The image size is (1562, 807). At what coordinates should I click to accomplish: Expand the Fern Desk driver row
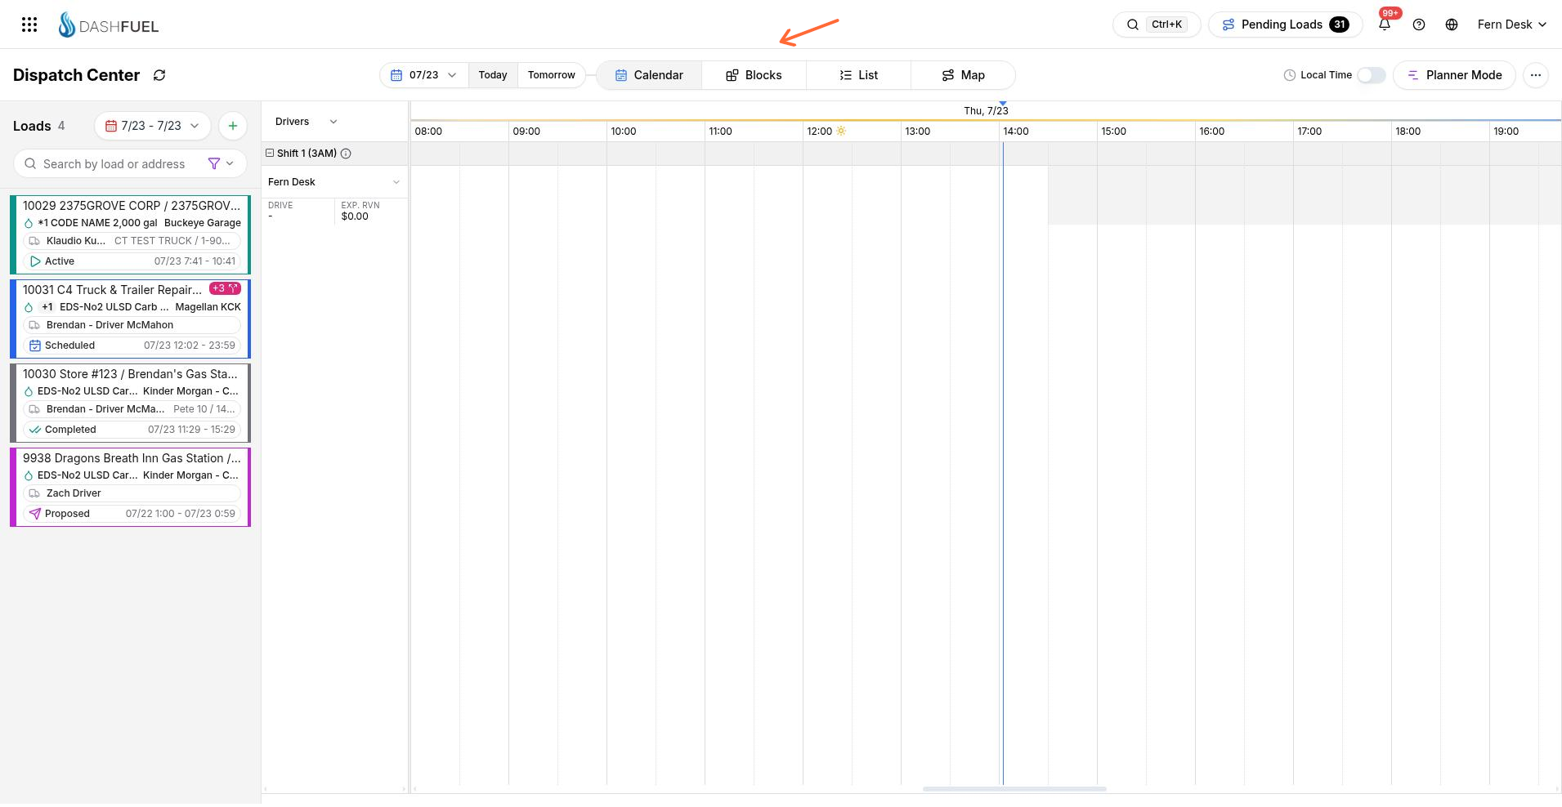(x=396, y=182)
